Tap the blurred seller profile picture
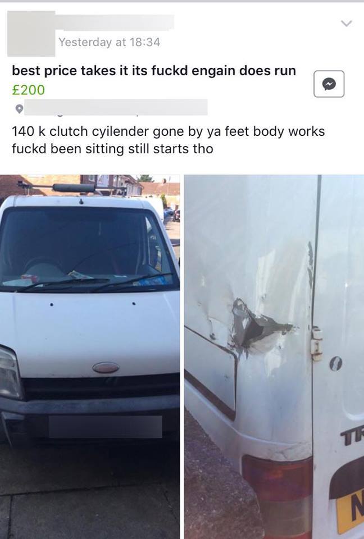 click(x=31, y=34)
